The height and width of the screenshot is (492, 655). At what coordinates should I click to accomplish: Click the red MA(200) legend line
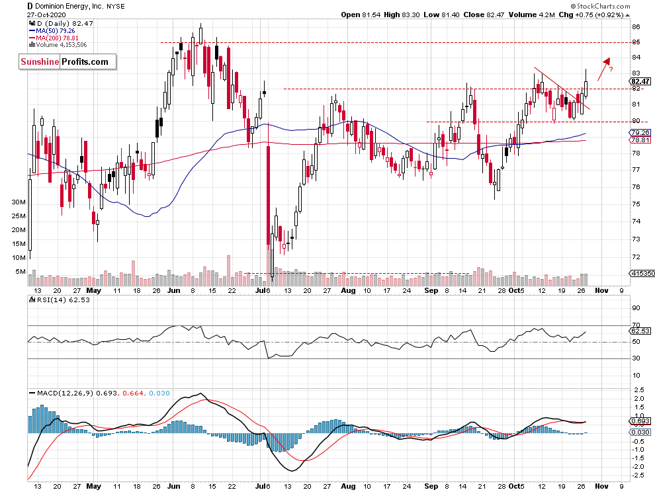pos(32,38)
